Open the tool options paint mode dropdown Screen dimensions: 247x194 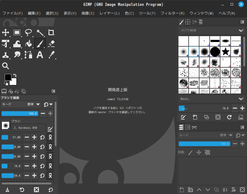tap(21, 104)
